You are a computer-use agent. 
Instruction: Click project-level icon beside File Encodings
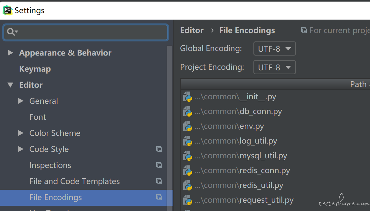(159, 198)
